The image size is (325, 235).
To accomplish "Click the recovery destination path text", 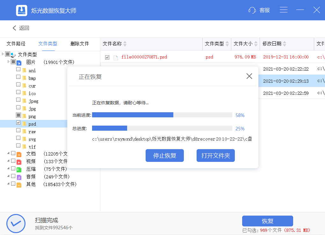I will click(172, 139).
